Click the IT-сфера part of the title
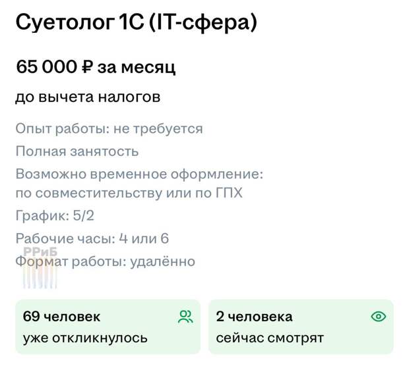The height and width of the screenshot is (366, 409). point(203,23)
